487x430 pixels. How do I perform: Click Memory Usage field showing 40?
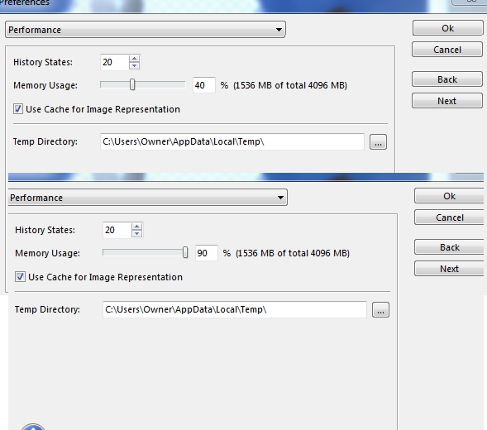pos(203,85)
